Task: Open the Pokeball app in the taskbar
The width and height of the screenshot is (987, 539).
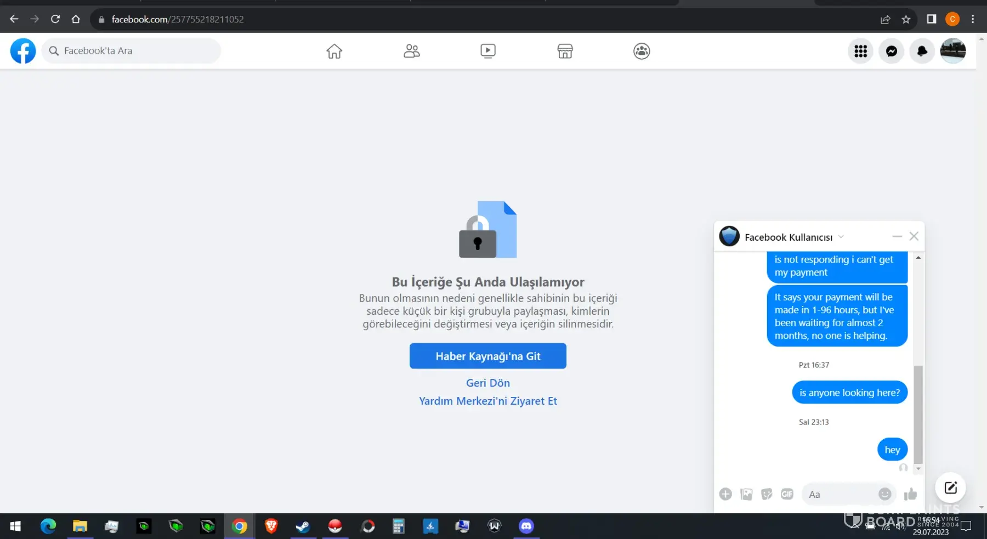Action: (x=334, y=526)
